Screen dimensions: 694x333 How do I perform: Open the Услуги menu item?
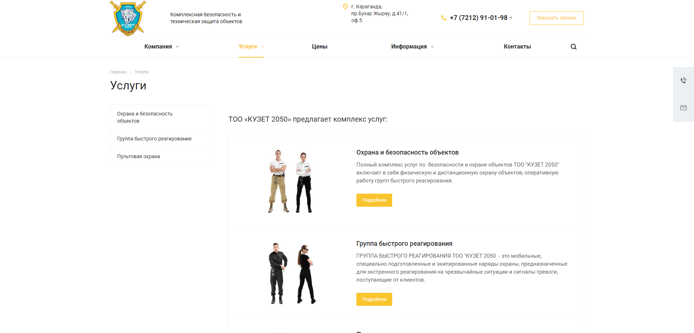[x=248, y=47]
